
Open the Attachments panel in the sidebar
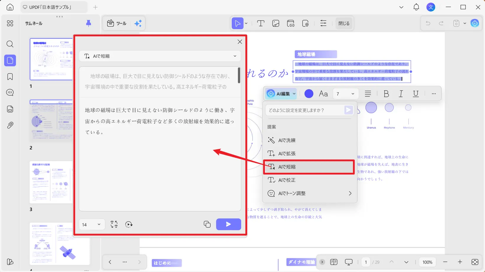10,125
